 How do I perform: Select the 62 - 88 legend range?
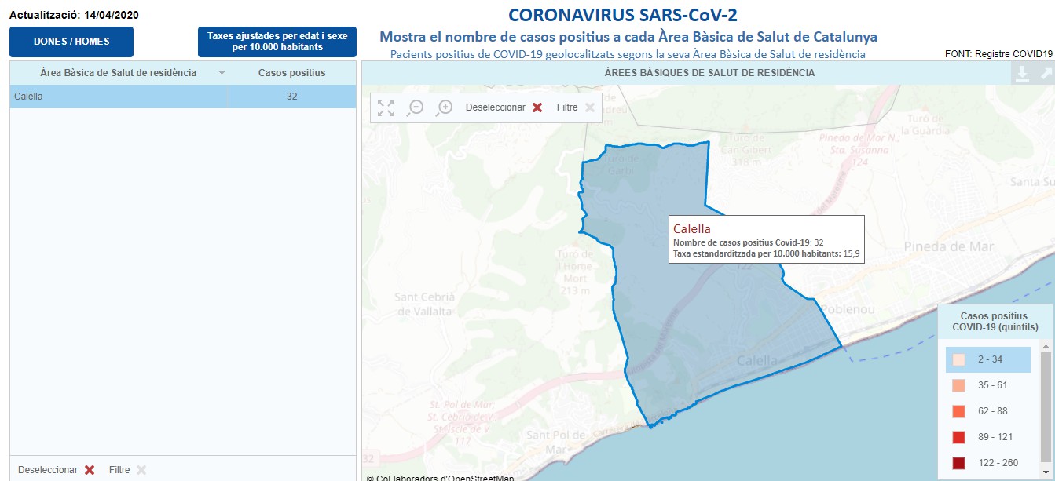pyautogui.click(x=991, y=411)
